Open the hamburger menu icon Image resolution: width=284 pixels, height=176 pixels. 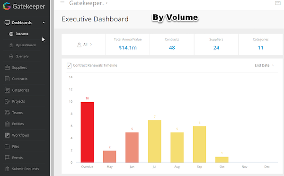62,3
